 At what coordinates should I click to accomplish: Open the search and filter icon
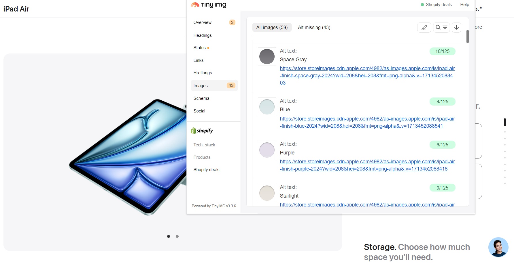click(441, 28)
